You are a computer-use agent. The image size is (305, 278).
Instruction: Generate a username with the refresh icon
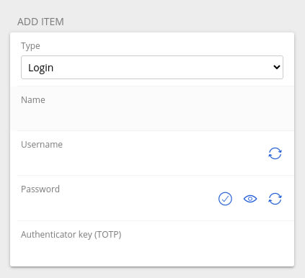pos(275,153)
